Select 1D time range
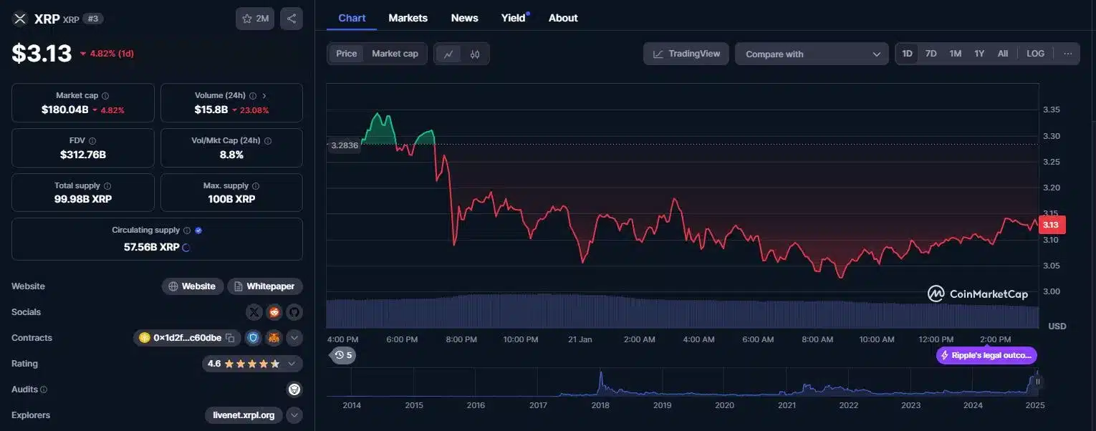Image resolution: width=1096 pixels, height=431 pixels. (907, 54)
